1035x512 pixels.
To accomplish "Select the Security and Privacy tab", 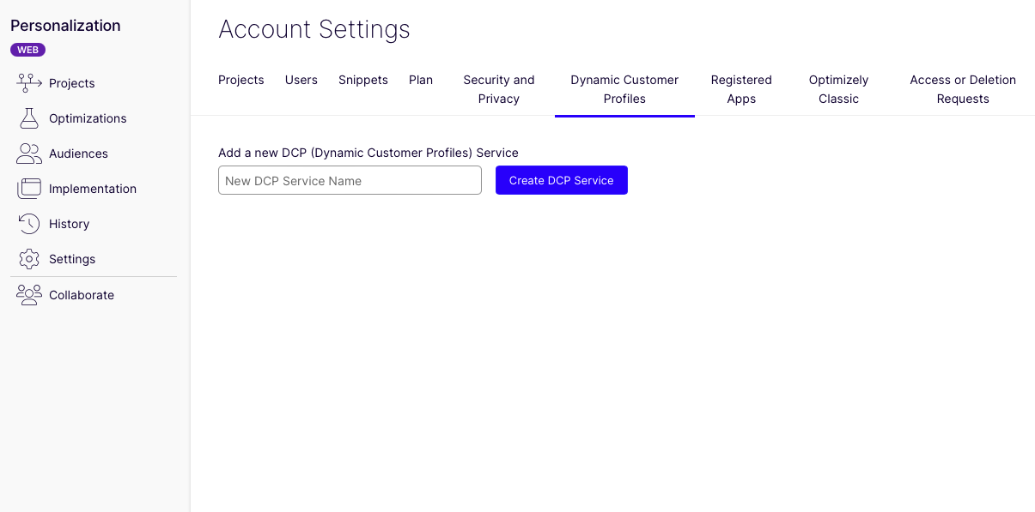I will (x=499, y=89).
